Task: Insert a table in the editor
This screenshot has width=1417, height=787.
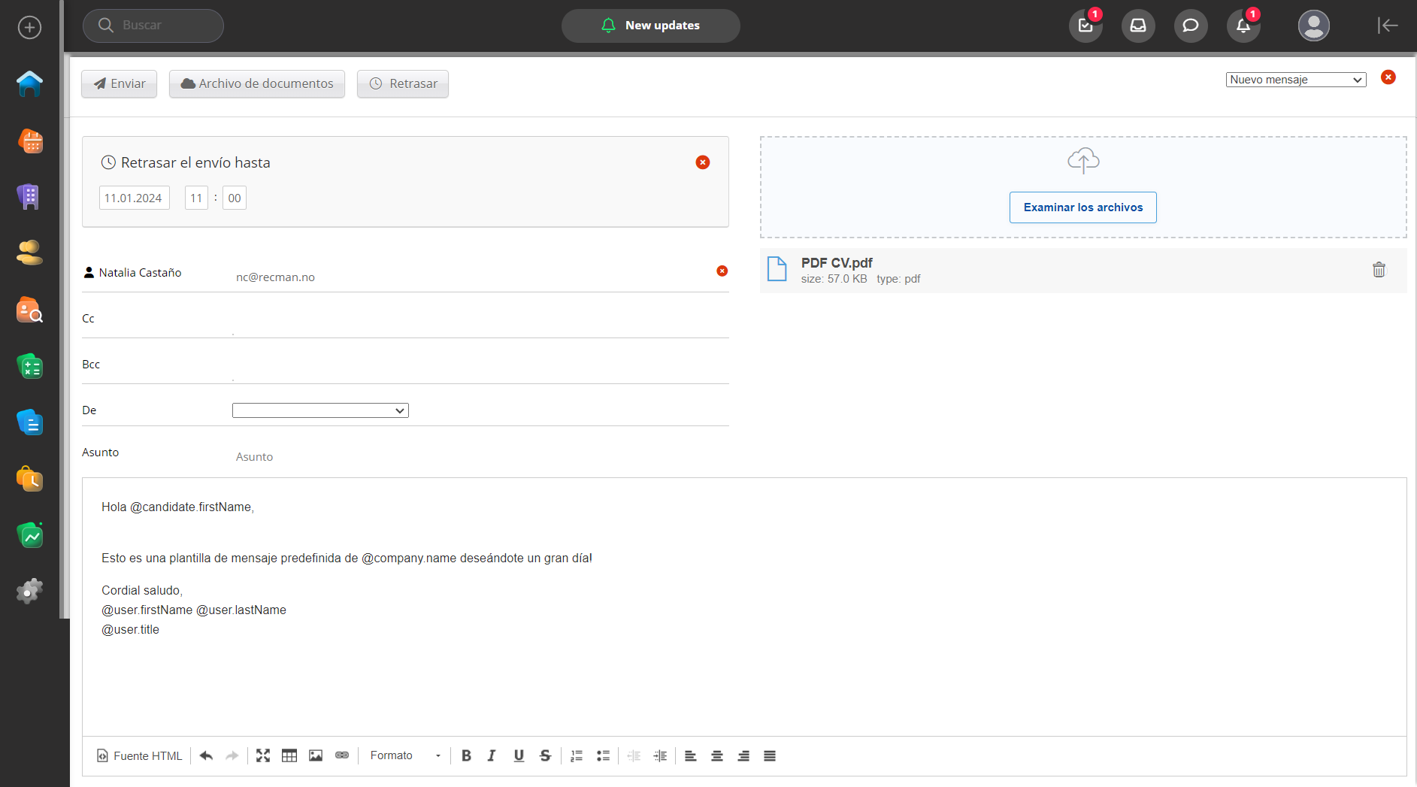Action: coord(289,755)
